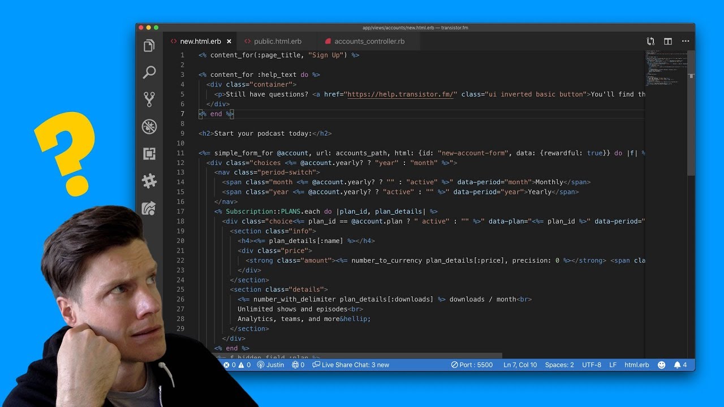This screenshot has height=407, width=724.
Task: Open the Slack icon in activity bar
Action: (x=149, y=181)
